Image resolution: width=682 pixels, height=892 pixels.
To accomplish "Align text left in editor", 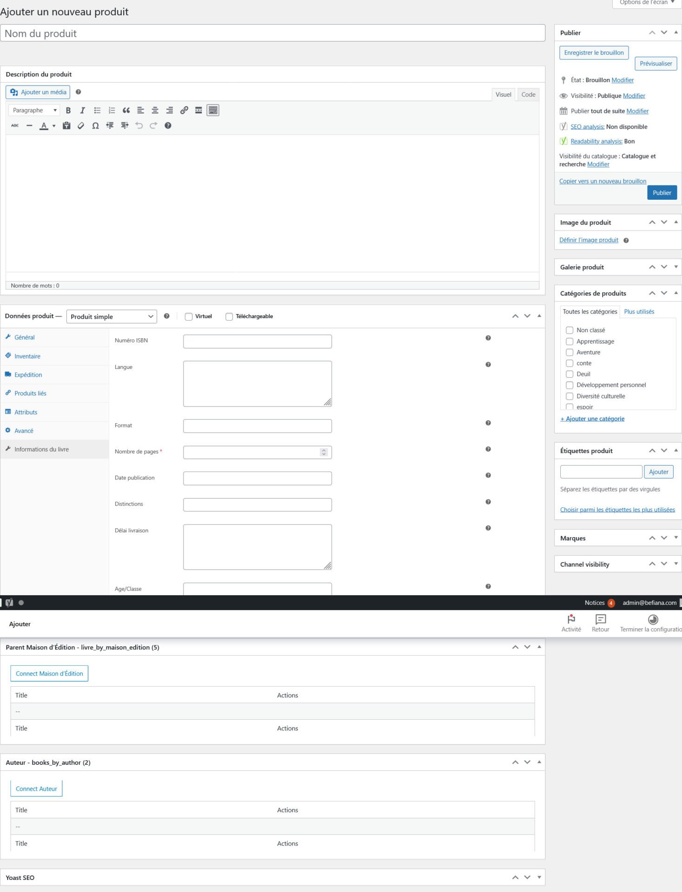I will (141, 110).
